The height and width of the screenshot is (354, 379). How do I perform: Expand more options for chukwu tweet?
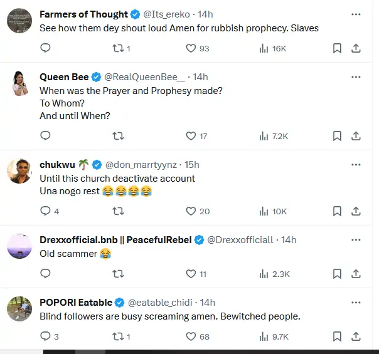point(356,165)
